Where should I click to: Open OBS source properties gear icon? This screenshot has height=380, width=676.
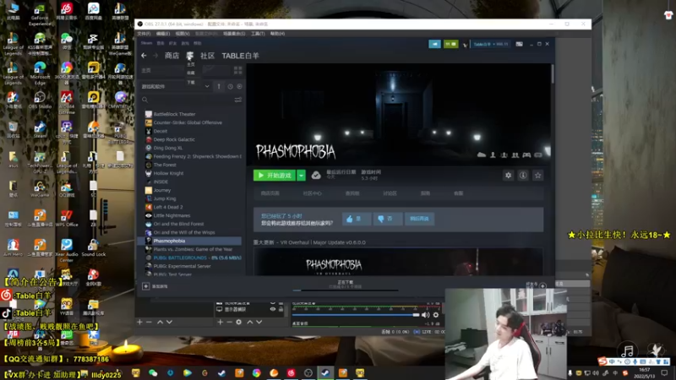(239, 322)
